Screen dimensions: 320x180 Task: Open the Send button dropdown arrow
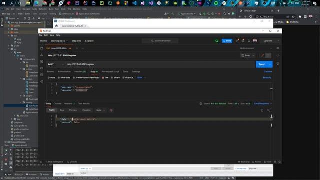[270, 64]
